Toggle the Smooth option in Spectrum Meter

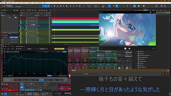coord(49,75)
